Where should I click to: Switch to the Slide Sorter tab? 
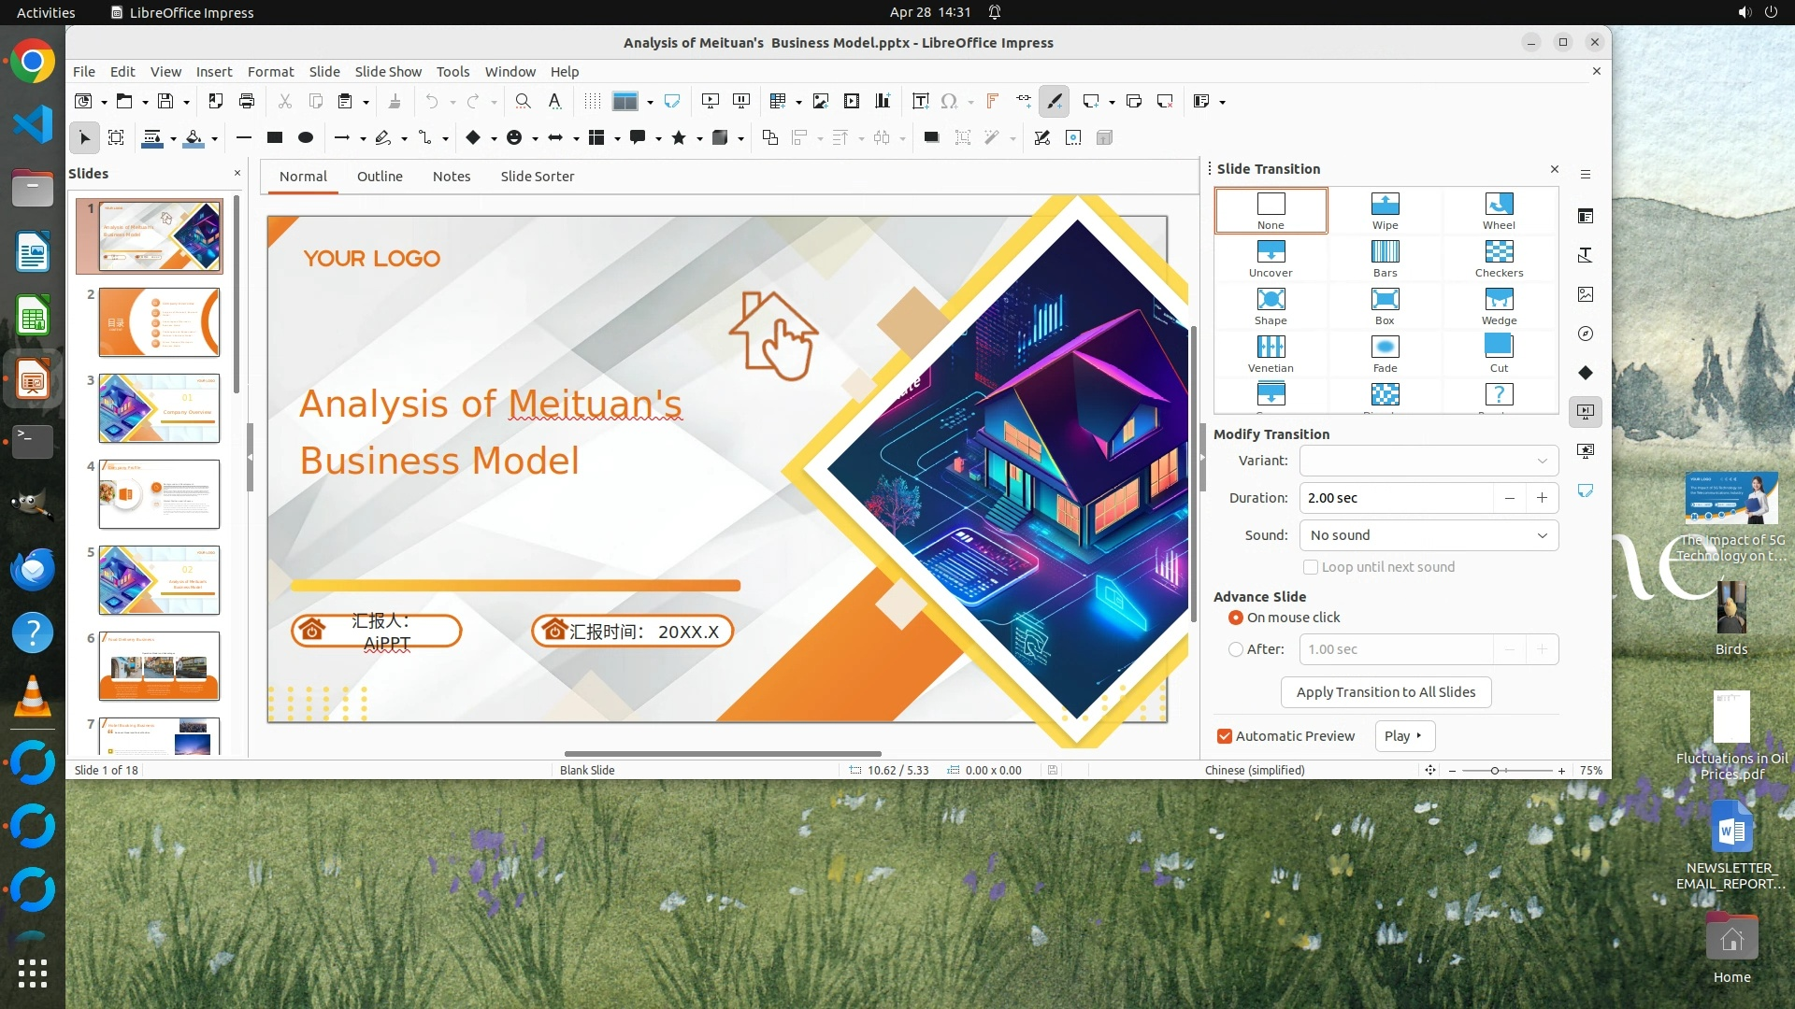click(x=537, y=177)
